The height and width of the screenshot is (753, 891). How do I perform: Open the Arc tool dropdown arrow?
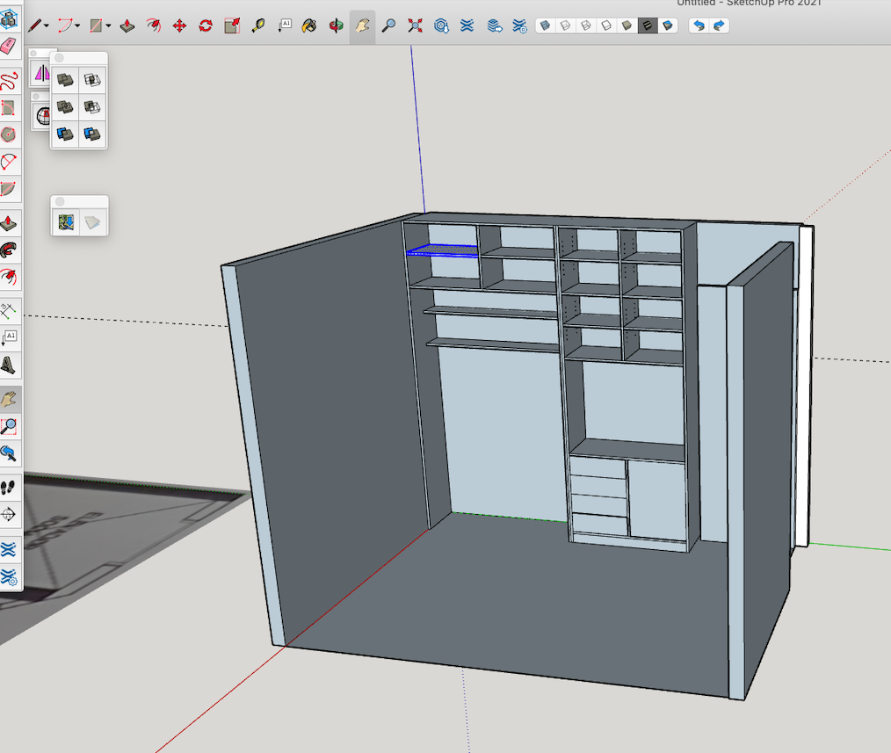77,25
